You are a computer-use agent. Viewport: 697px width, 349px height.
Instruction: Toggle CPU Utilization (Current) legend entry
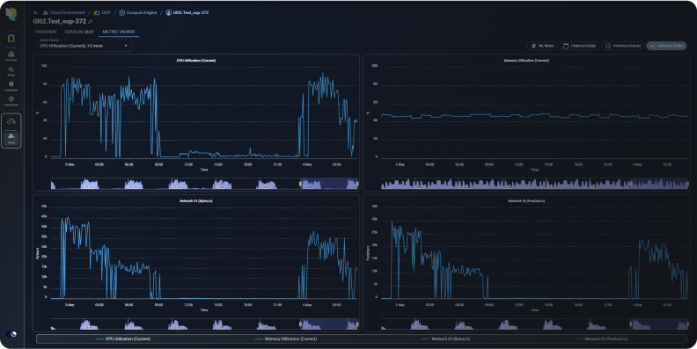[123, 338]
